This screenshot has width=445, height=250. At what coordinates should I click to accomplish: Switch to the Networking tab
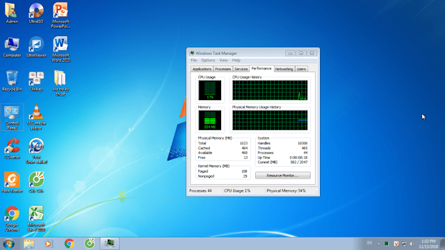(284, 69)
